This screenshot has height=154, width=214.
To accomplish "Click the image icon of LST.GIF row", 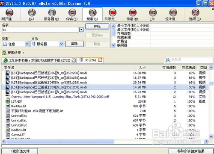I will 8,101.
